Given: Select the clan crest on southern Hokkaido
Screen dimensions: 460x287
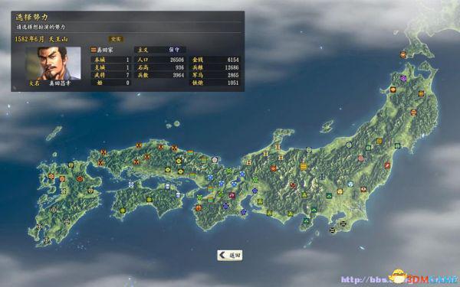Looking at the screenshot, I should [403, 54].
